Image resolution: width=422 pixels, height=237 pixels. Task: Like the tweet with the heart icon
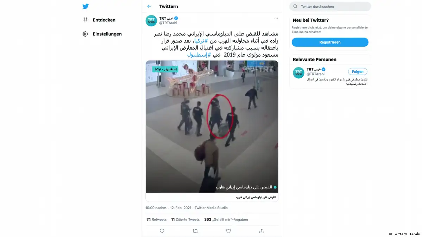(228, 231)
